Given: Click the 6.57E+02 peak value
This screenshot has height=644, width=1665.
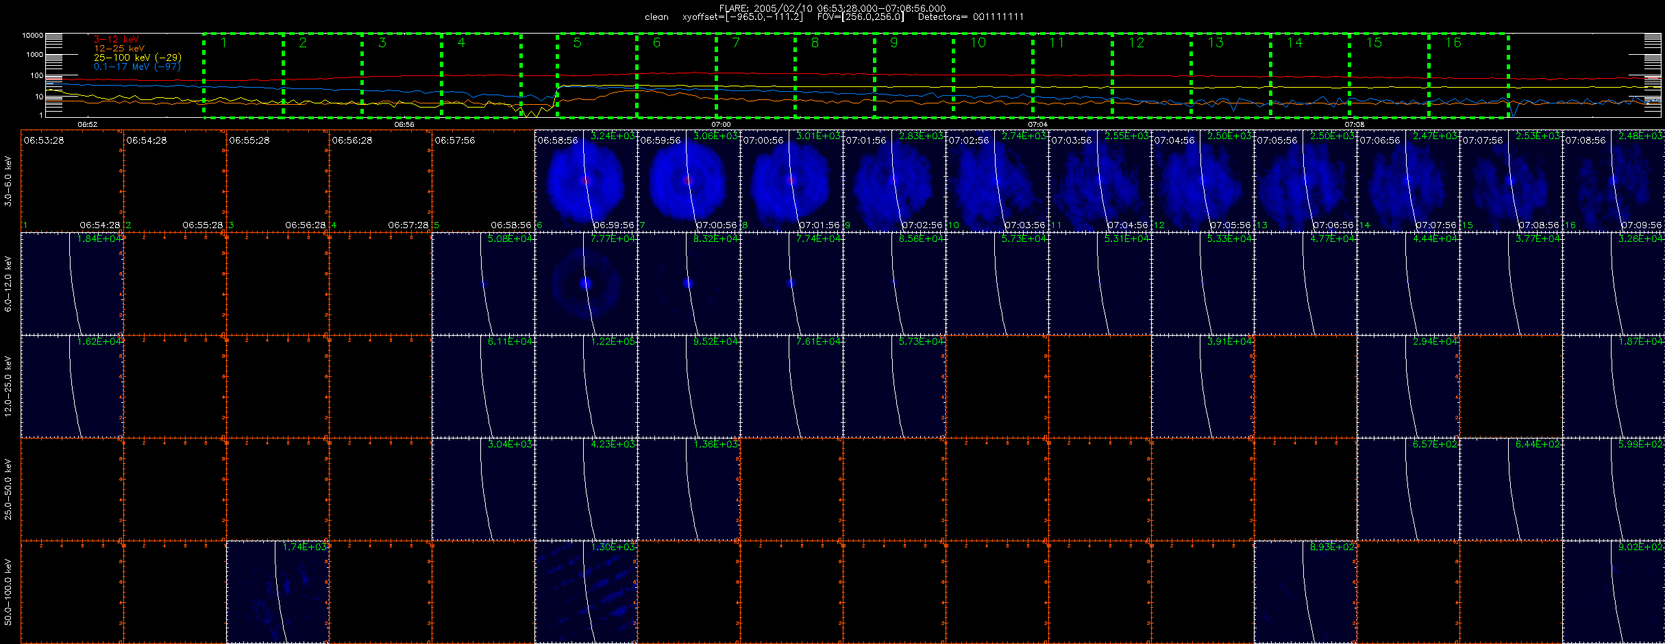Looking at the screenshot, I should (1436, 445).
